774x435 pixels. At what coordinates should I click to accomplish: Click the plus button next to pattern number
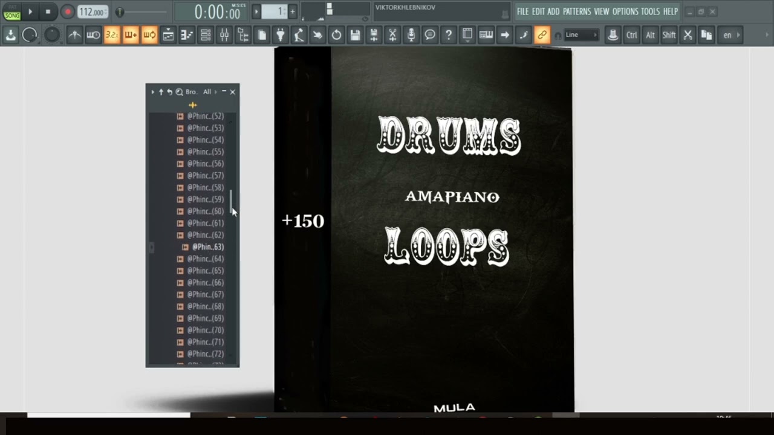(293, 11)
